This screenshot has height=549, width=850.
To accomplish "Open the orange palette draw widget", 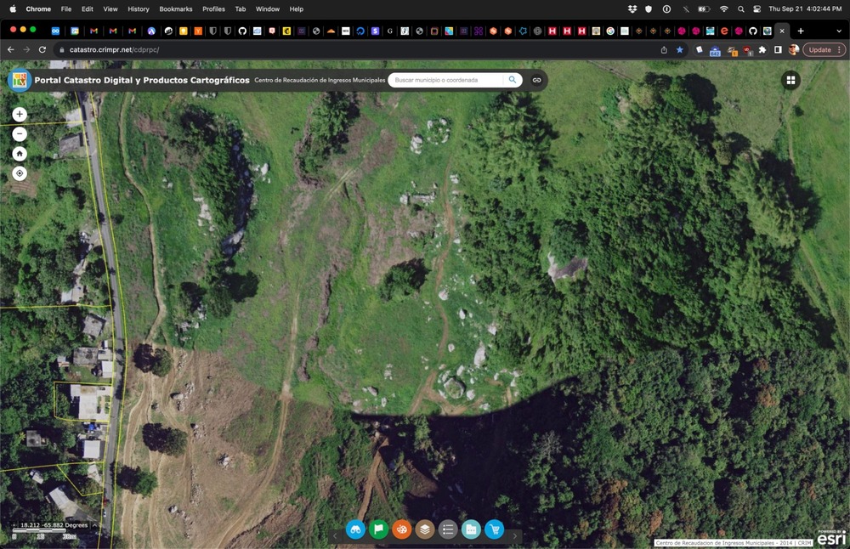I will [402, 529].
